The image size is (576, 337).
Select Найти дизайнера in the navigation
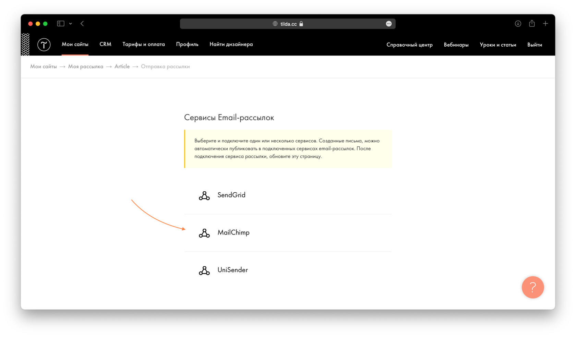(x=231, y=44)
